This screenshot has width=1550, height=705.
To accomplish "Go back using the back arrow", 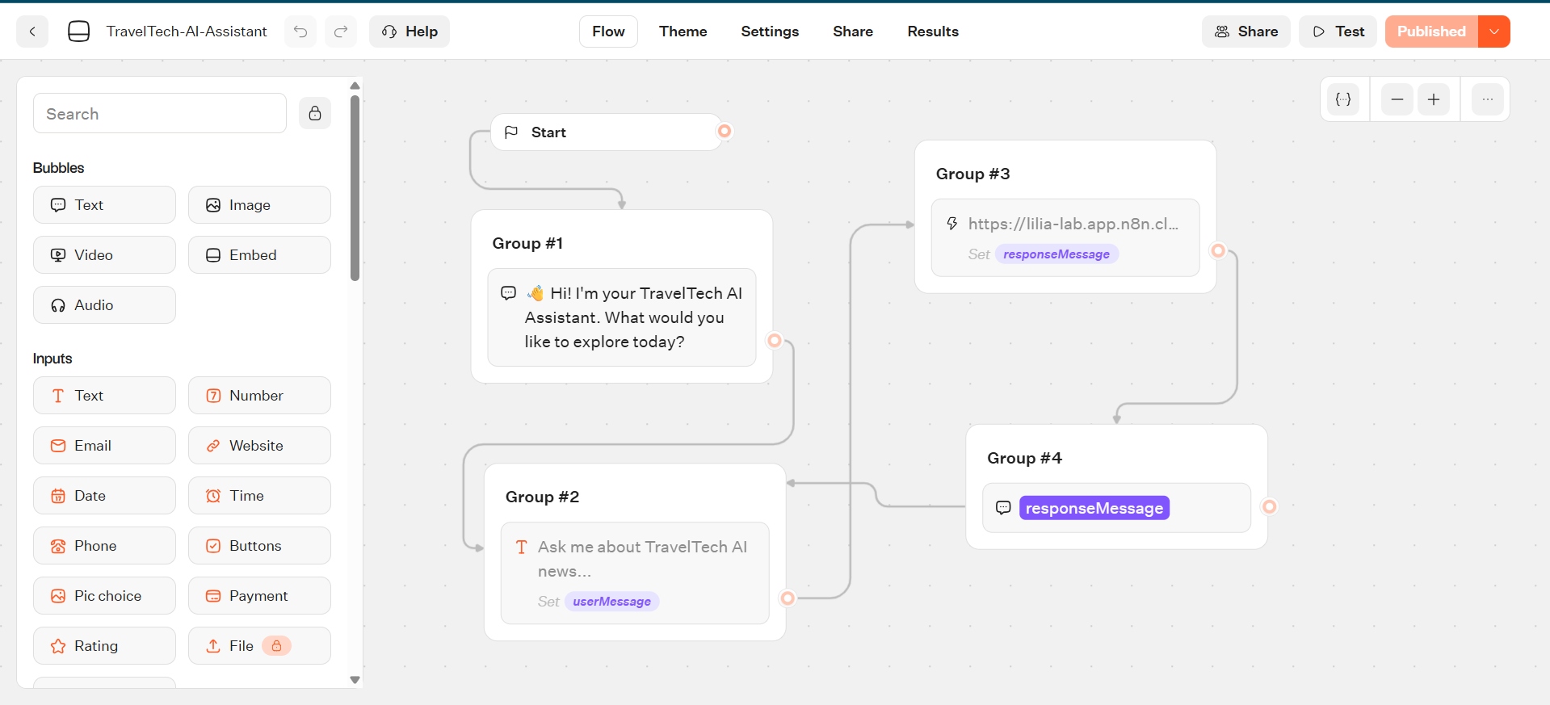I will click(x=32, y=31).
